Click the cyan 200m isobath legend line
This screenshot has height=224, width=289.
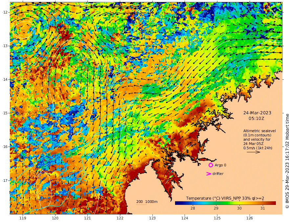(142, 205)
